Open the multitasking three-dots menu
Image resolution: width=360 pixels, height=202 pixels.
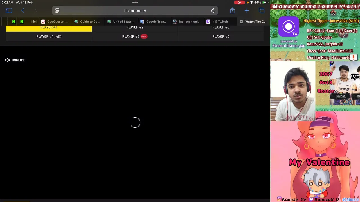click(x=135, y=3)
